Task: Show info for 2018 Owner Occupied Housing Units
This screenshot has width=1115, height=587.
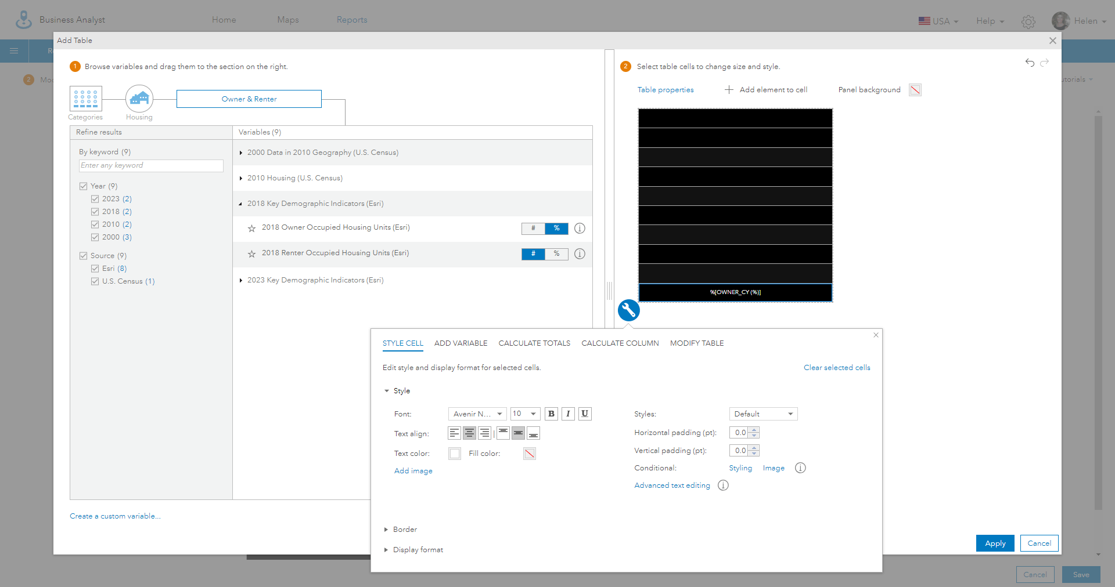Action: (580, 229)
